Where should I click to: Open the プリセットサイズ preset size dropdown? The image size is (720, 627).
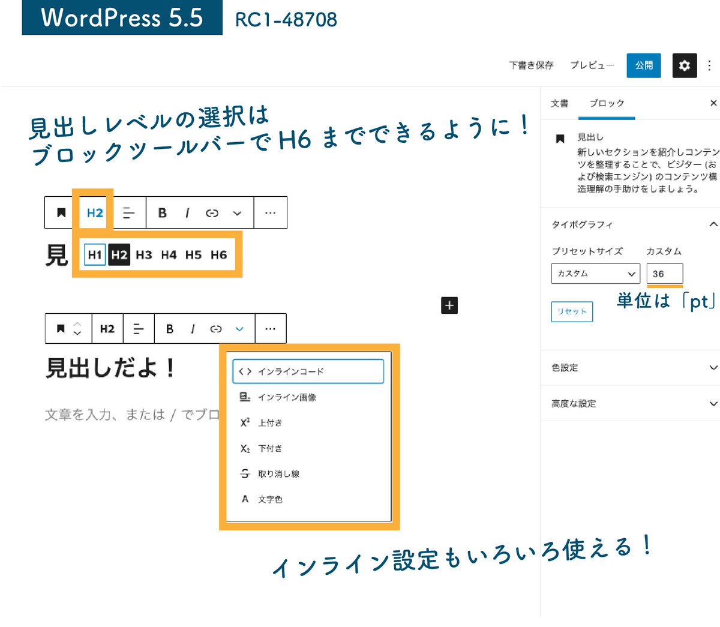595,274
